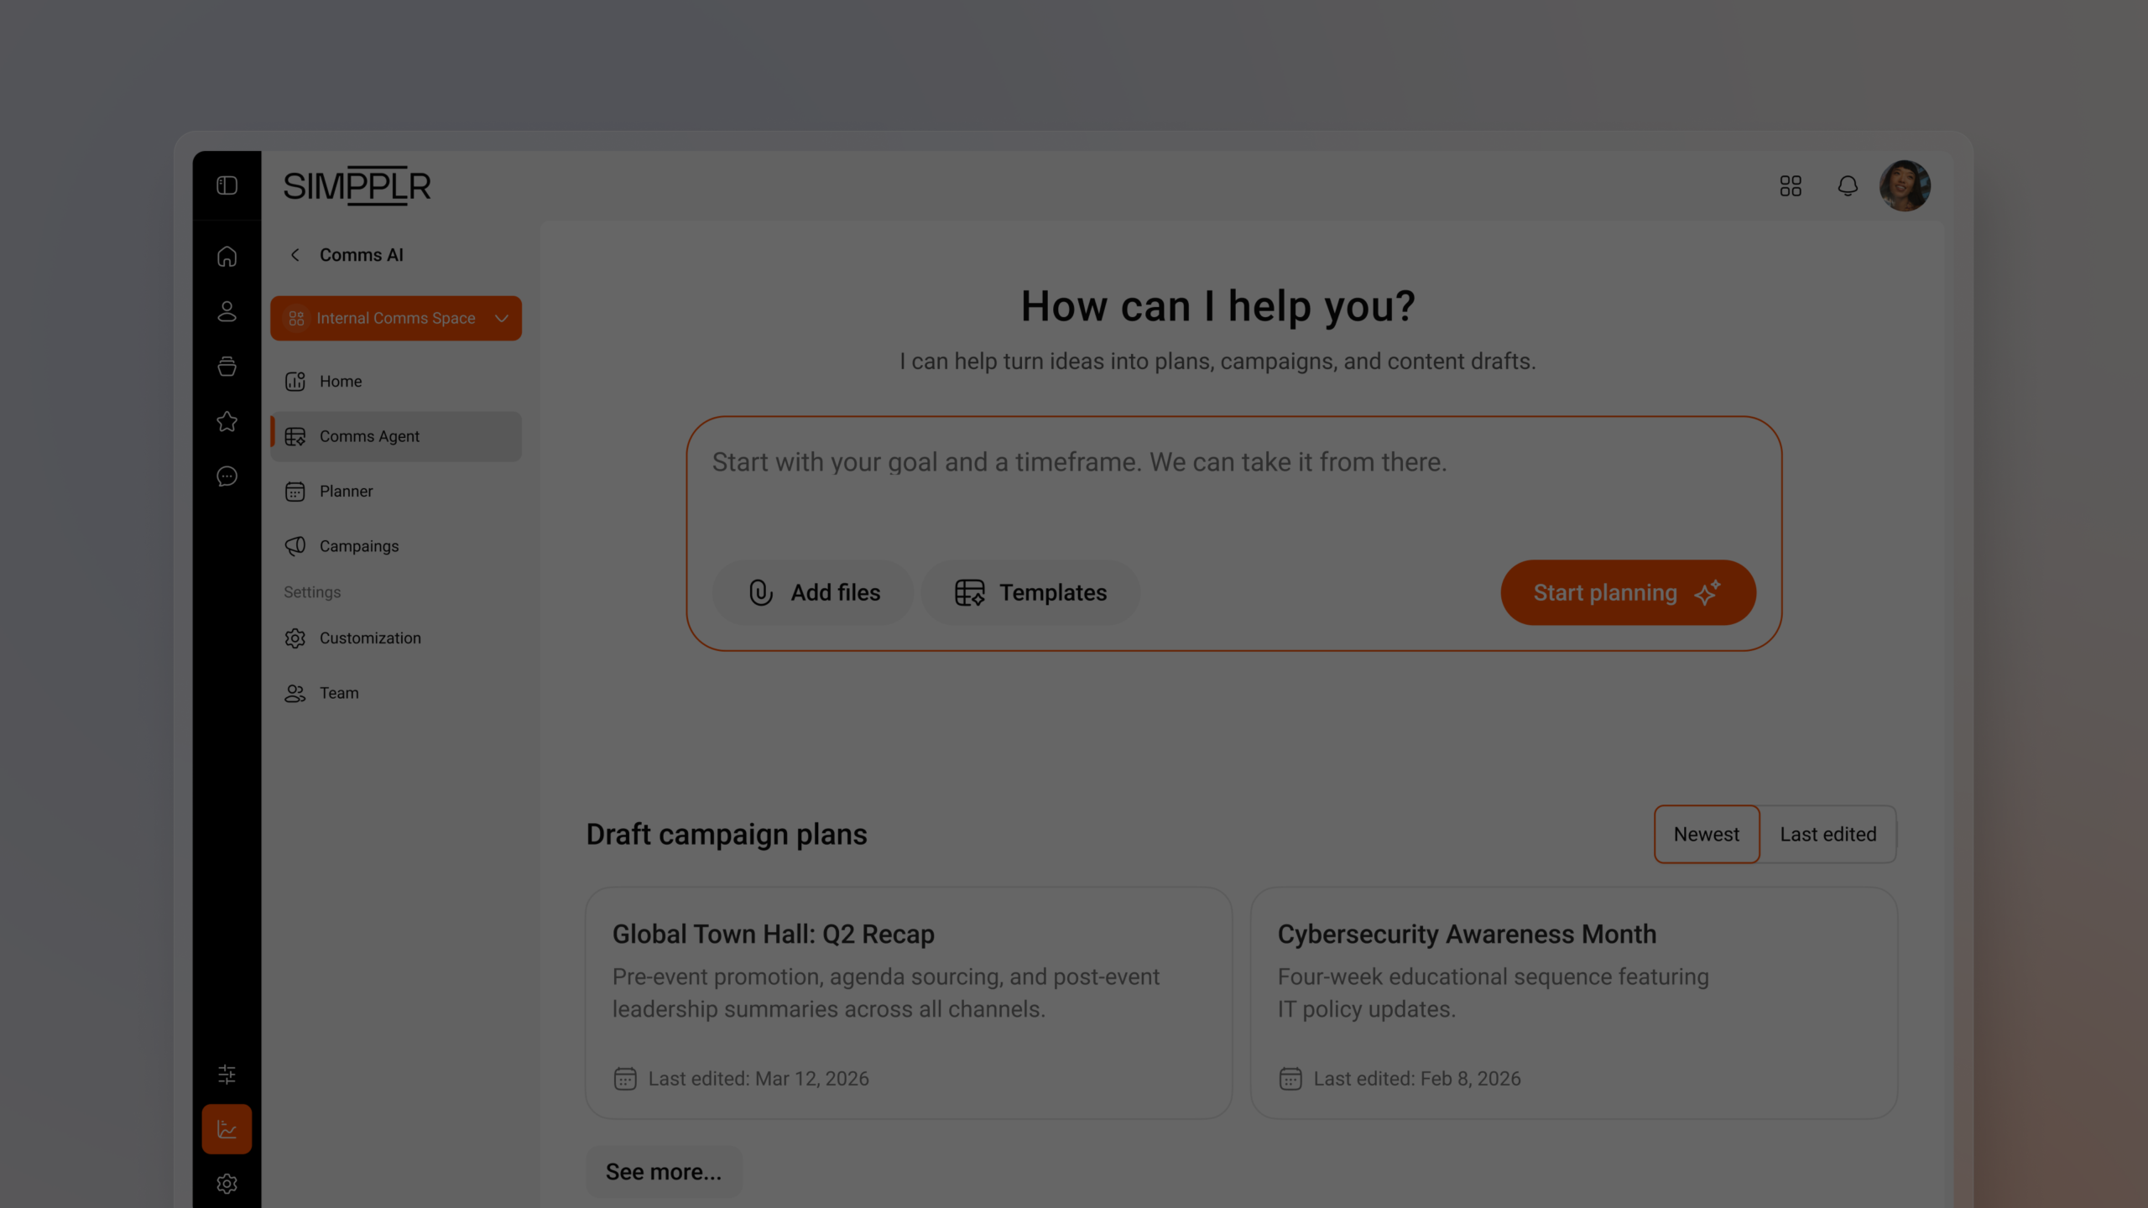The width and height of the screenshot is (2148, 1208).
Task: Enable Newest sorting for draft plans
Action: click(x=1707, y=834)
